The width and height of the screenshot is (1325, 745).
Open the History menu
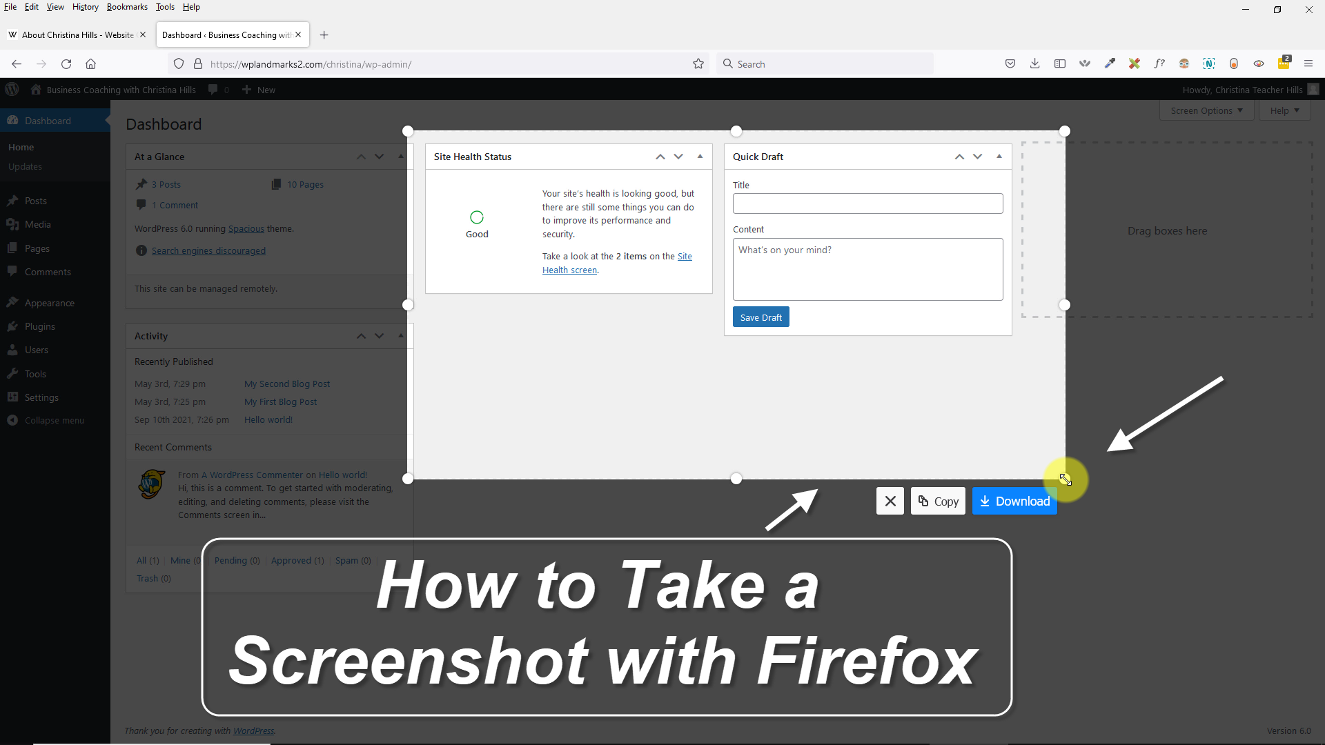[86, 7]
